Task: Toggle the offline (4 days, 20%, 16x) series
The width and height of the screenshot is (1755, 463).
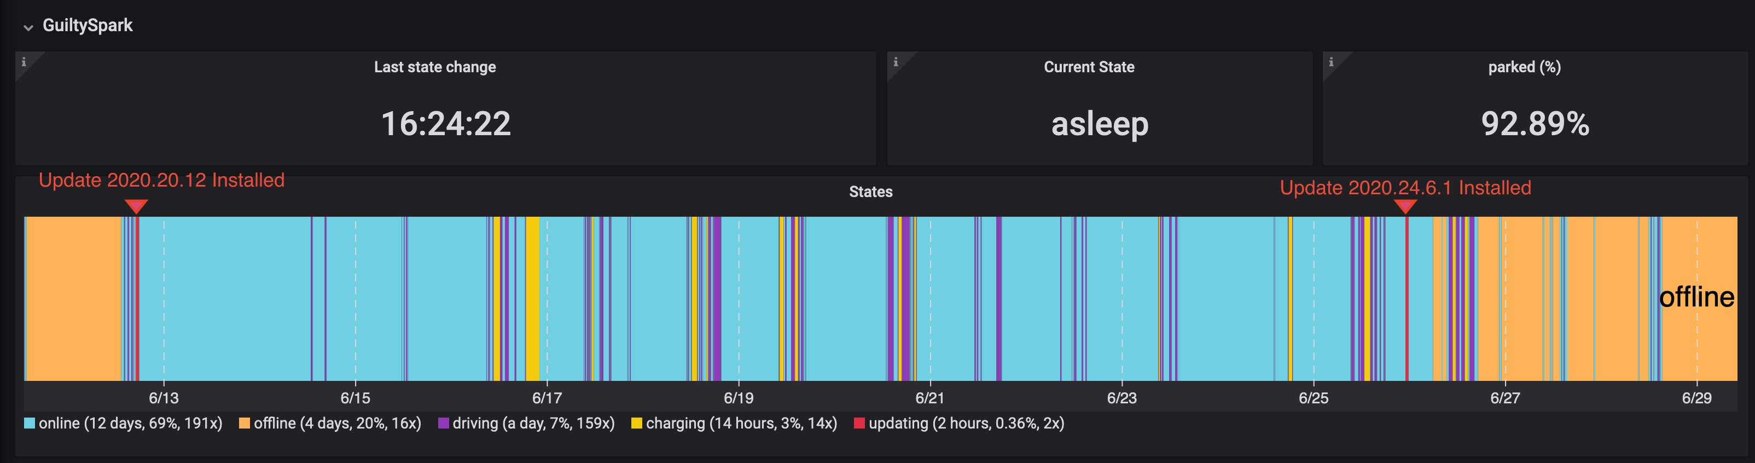Action: pyautogui.click(x=337, y=424)
